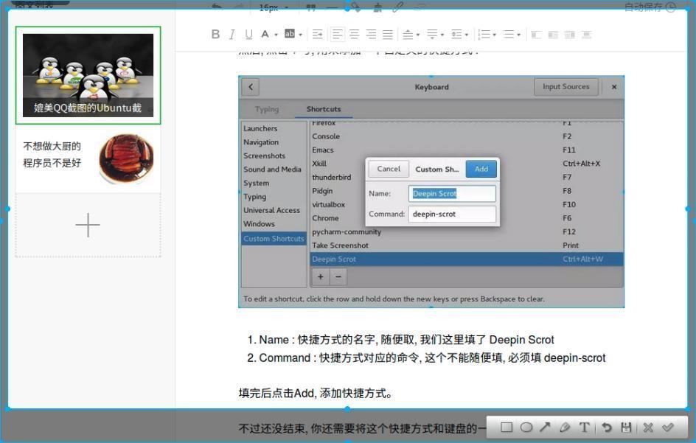The image size is (696, 443).
Task: Select the Windows category
Action: click(259, 224)
